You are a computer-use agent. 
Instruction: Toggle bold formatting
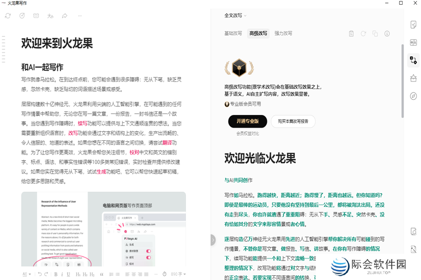(56, 274)
